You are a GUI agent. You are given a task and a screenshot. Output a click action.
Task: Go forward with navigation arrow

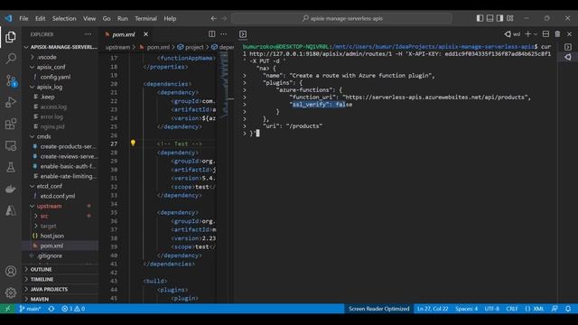tap(224, 18)
